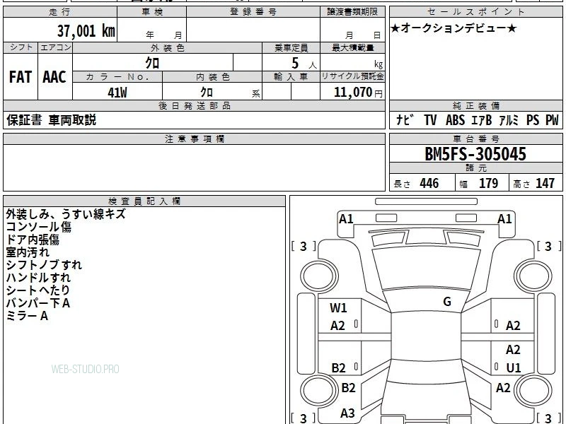
Task: Click the G mark on the windshield diagram
Action: pos(447,302)
